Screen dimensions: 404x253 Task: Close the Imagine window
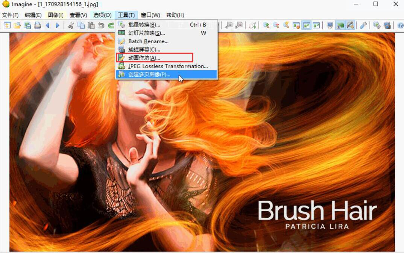(396, 4)
